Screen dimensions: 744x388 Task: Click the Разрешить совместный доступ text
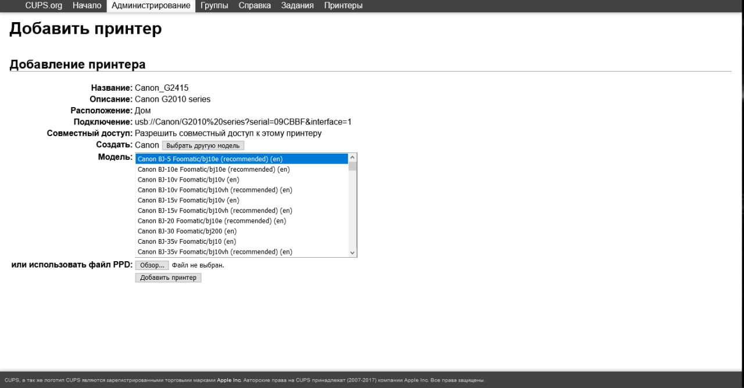pos(228,133)
